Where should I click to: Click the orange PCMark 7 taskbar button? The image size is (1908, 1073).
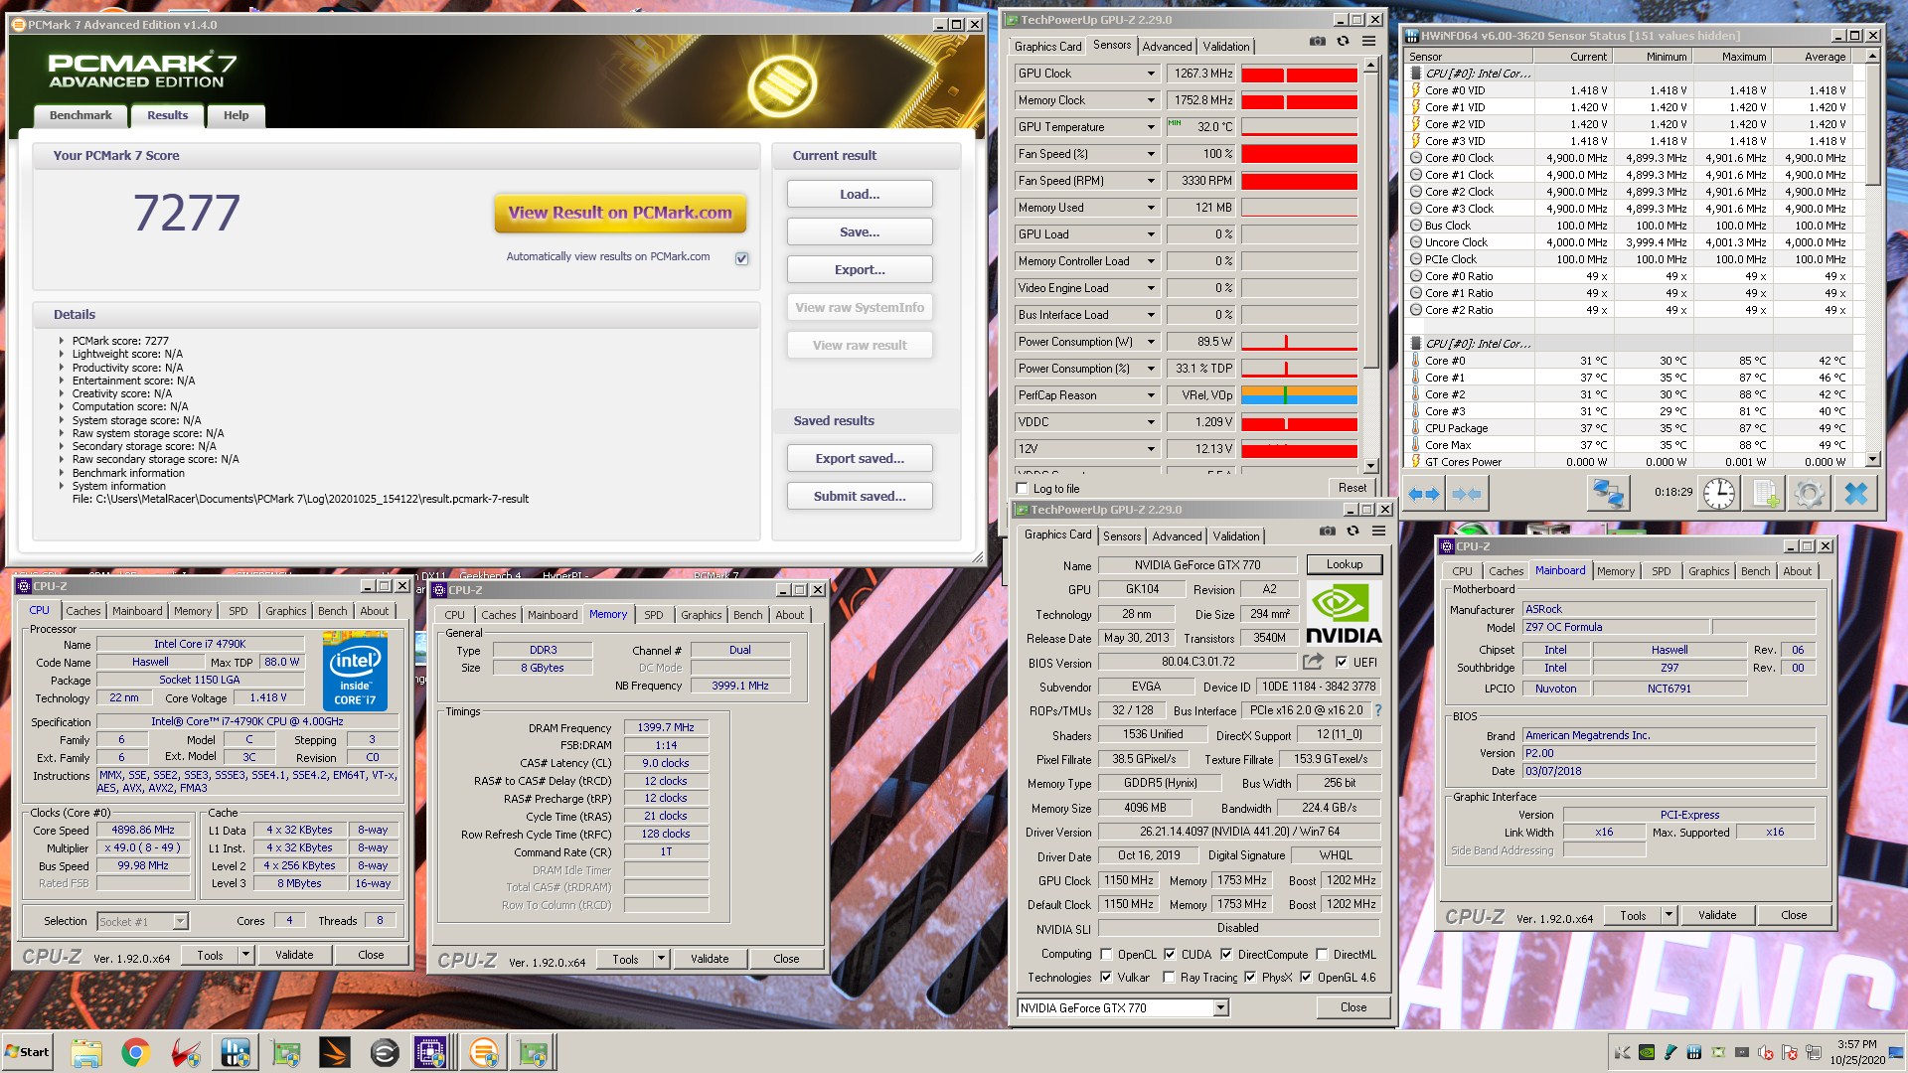(x=484, y=1053)
